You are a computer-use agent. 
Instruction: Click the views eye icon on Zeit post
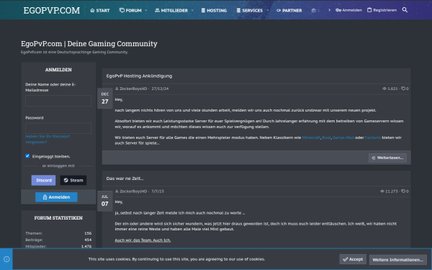[x=382, y=192]
